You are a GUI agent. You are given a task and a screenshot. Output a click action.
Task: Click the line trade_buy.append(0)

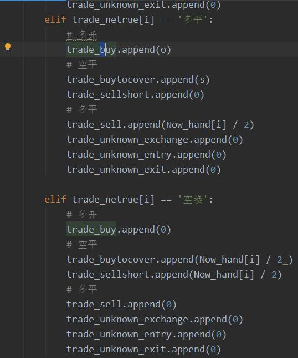pos(119,229)
